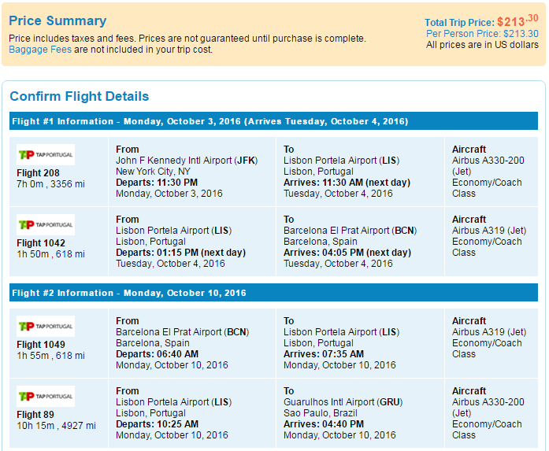Viewport: 549px width, 451px height.
Task: Select the Flight #2 Information header bar
Action: click(x=273, y=293)
